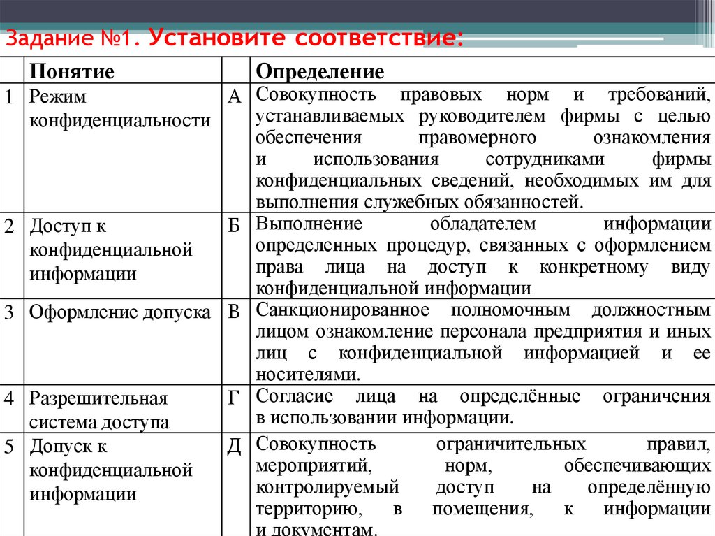Click the letter 'Г' cell
The image size is (715, 536).
236,409
